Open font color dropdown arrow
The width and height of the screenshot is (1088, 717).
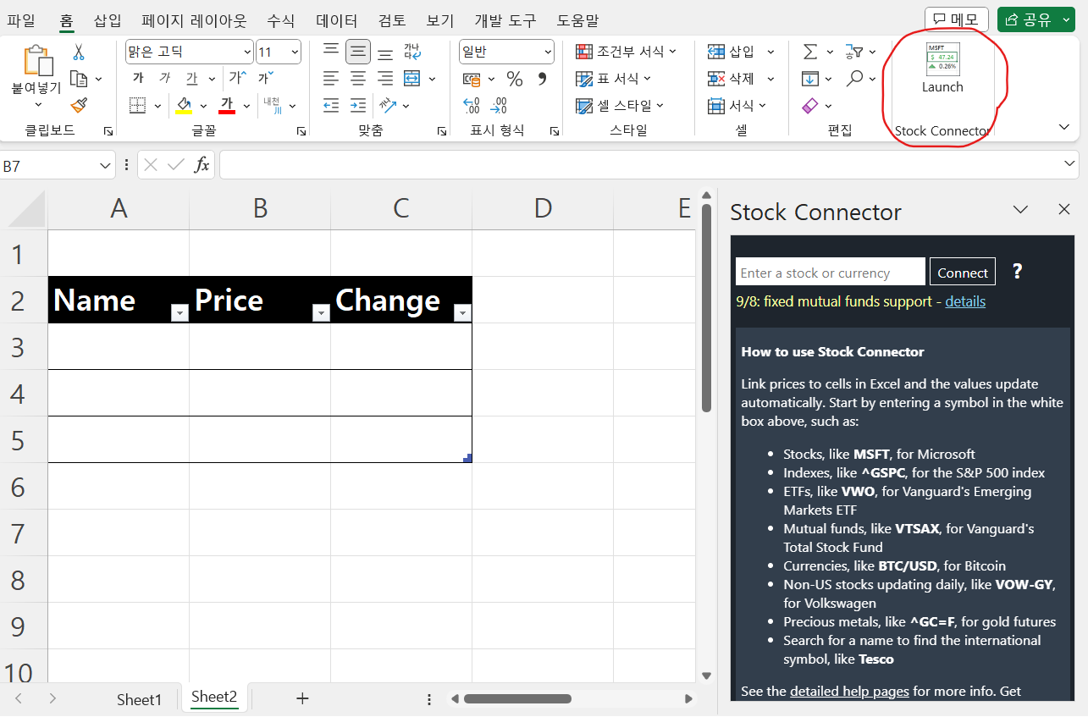[x=246, y=106]
